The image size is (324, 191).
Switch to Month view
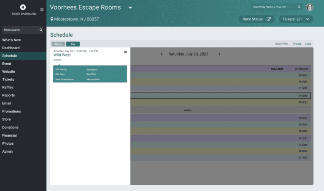(58, 44)
